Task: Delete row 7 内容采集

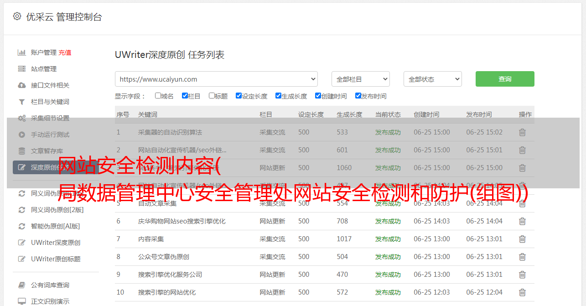Action: coord(522,239)
